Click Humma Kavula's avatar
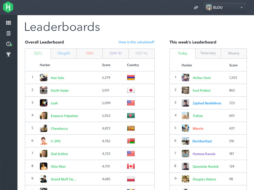The image size is (254, 190). click(x=185, y=154)
